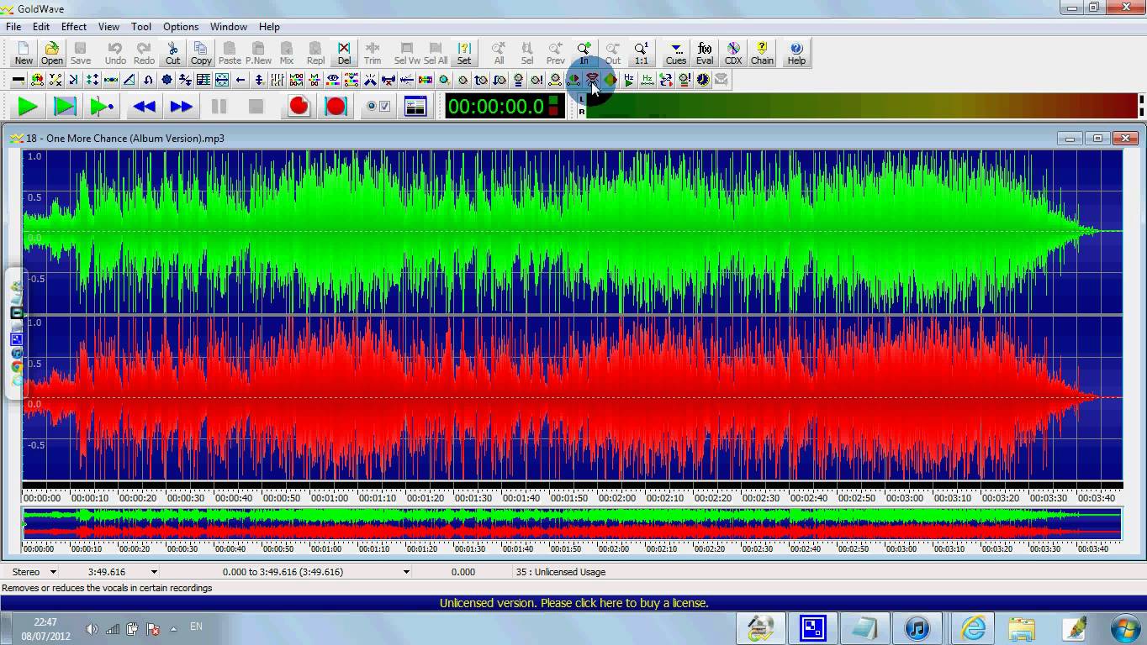This screenshot has height=645, width=1147.
Task: Choose the Fade In volume icon
Action: [x=481, y=80]
